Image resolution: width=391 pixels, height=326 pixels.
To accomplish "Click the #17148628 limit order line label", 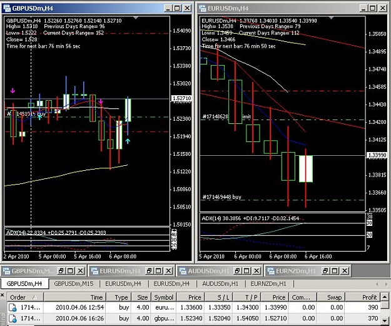I will 226,116.
